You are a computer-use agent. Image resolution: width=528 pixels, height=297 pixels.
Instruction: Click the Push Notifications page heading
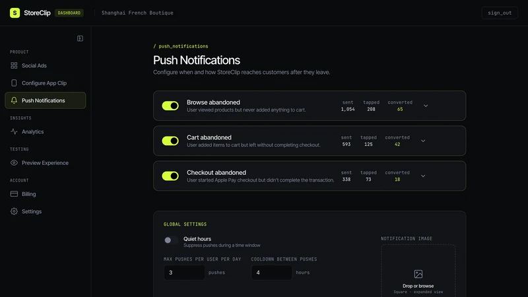pyautogui.click(x=197, y=60)
